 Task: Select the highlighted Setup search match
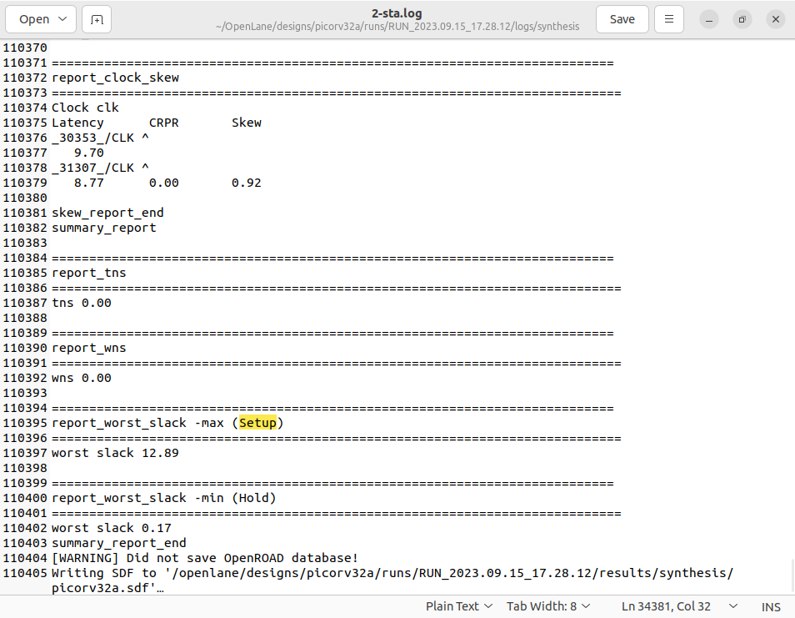click(257, 423)
